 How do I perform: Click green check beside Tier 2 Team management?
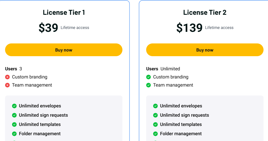149,85
